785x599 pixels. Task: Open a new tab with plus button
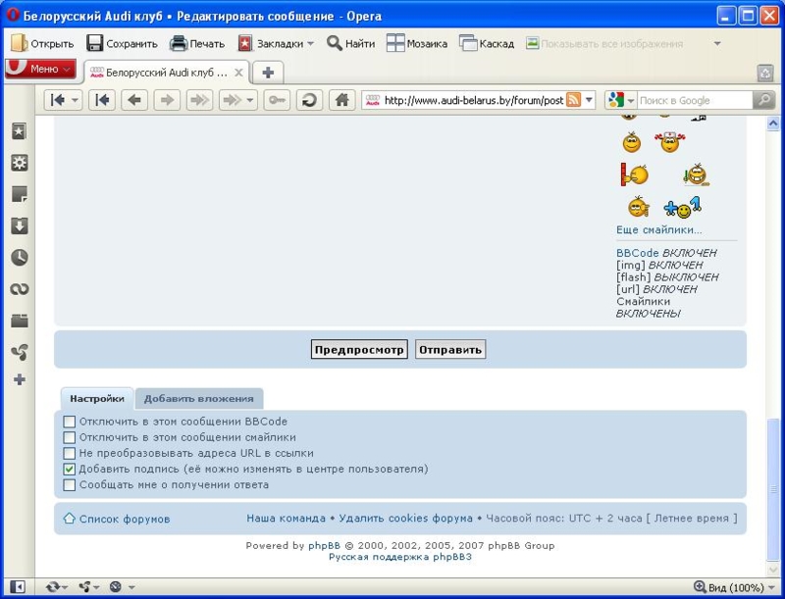(268, 73)
